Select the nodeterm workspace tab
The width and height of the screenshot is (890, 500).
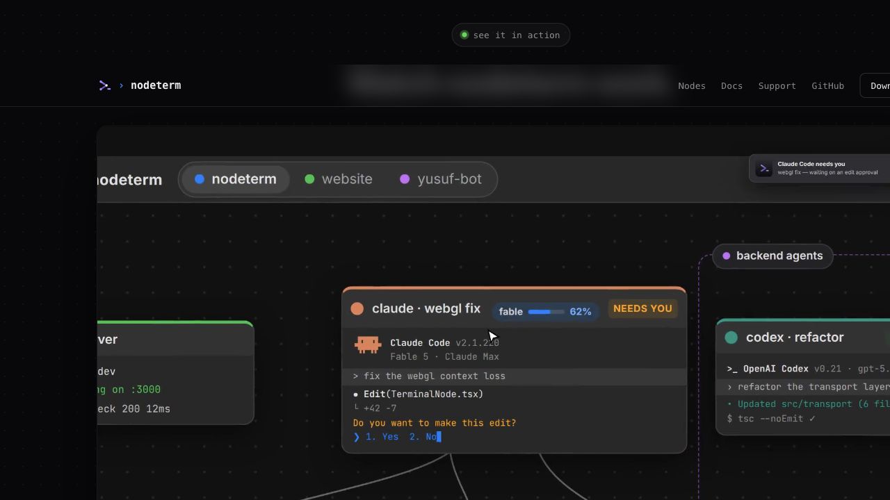point(236,179)
